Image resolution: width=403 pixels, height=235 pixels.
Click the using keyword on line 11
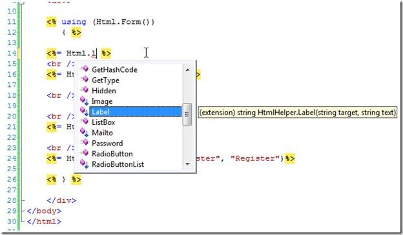pyautogui.click(x=74, y=22)
